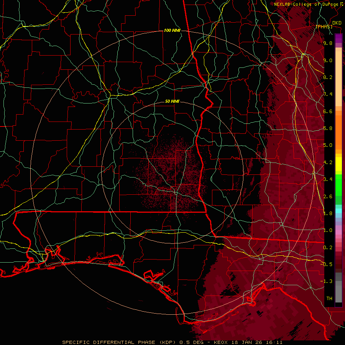Select the large orange segment of the color bar
The height and width of the screenshot is (345, 345).
coord(338,132)
